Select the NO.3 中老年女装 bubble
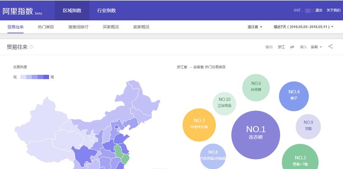Image resolution: width=343 pixels, height=169 pixels. click(199, 125)
